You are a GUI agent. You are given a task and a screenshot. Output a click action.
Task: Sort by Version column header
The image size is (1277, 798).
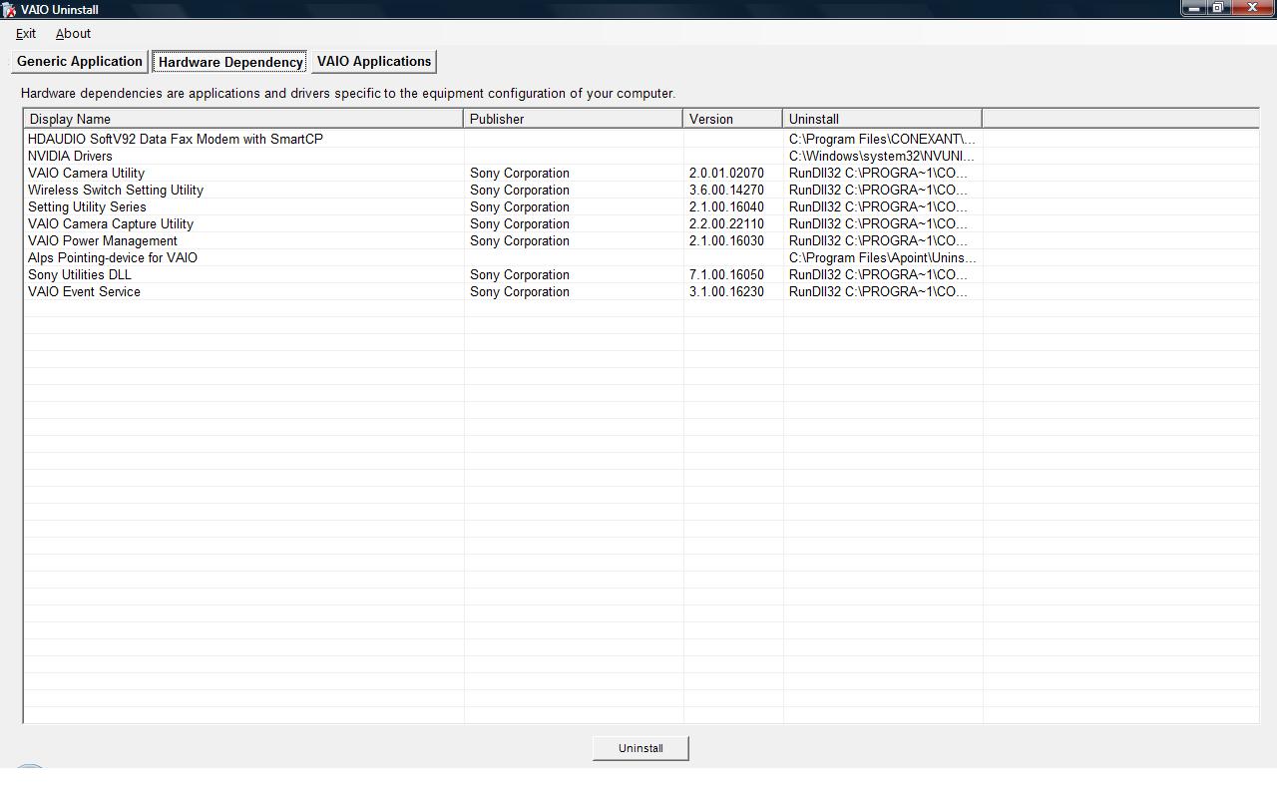click(x=733, y=119)
